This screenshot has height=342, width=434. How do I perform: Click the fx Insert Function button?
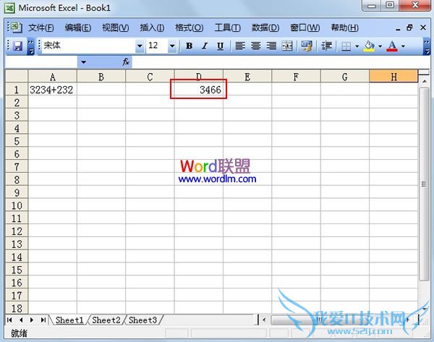pos(126,61)
